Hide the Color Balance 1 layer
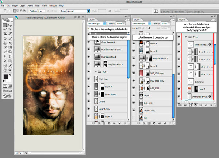This screenshot has height=158, width=219. coord(89,42)
